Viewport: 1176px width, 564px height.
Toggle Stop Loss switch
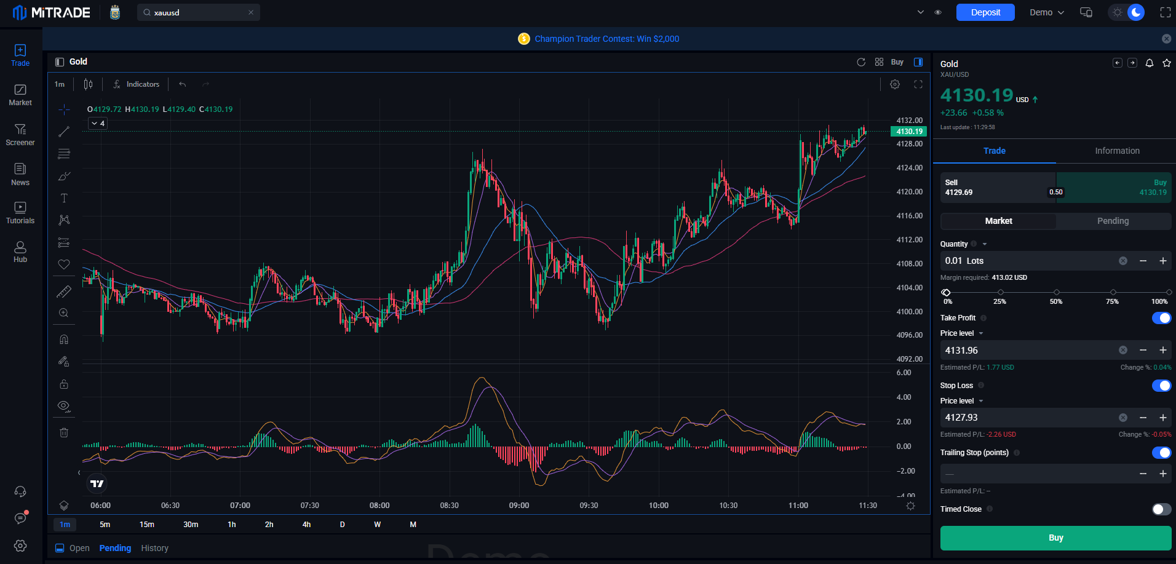coord(1161,386)
